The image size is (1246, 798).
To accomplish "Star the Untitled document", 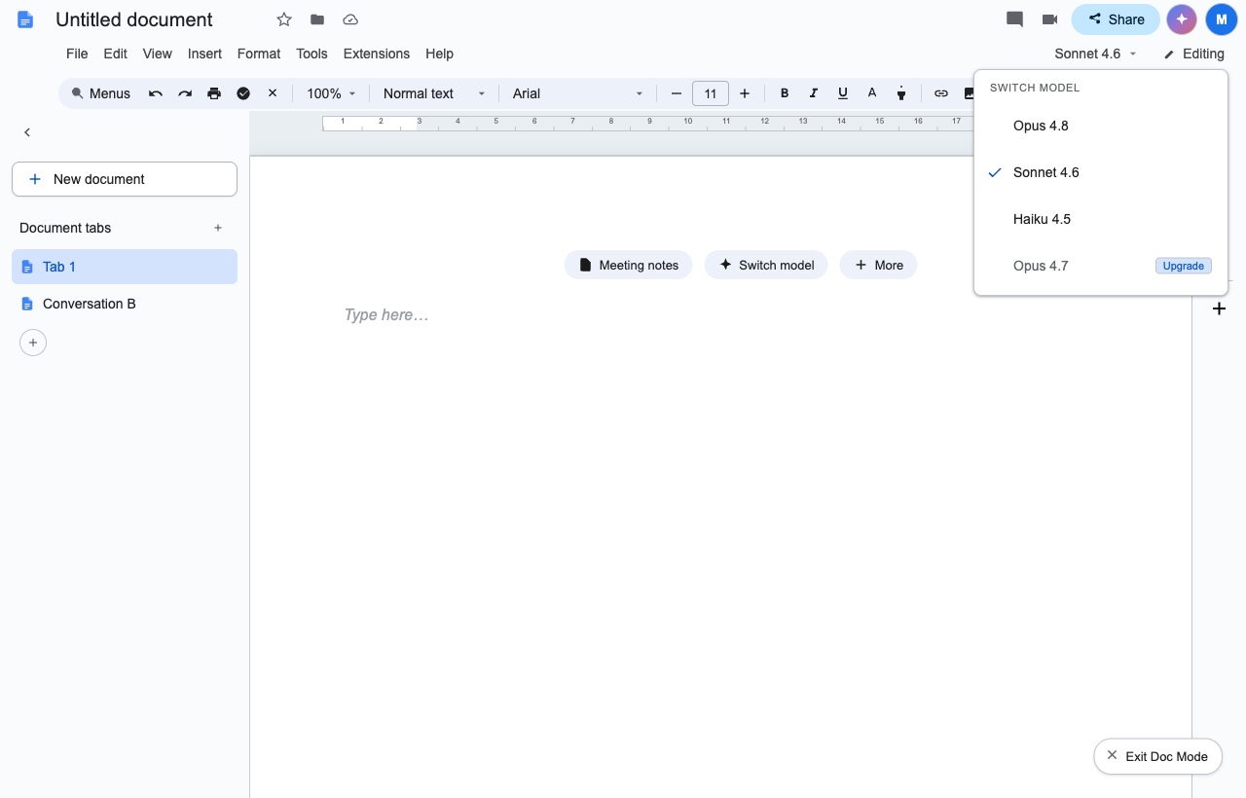I will 284,19.
